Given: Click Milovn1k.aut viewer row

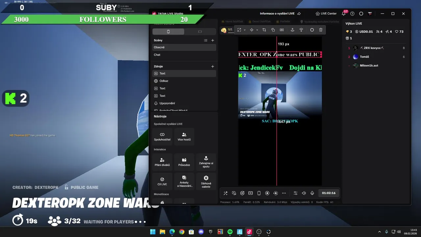Looking at the screenshot, I should point(377,66).
